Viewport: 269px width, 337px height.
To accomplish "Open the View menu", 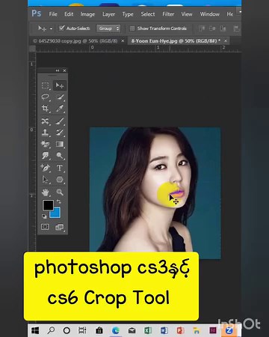I will coord(187,14).
